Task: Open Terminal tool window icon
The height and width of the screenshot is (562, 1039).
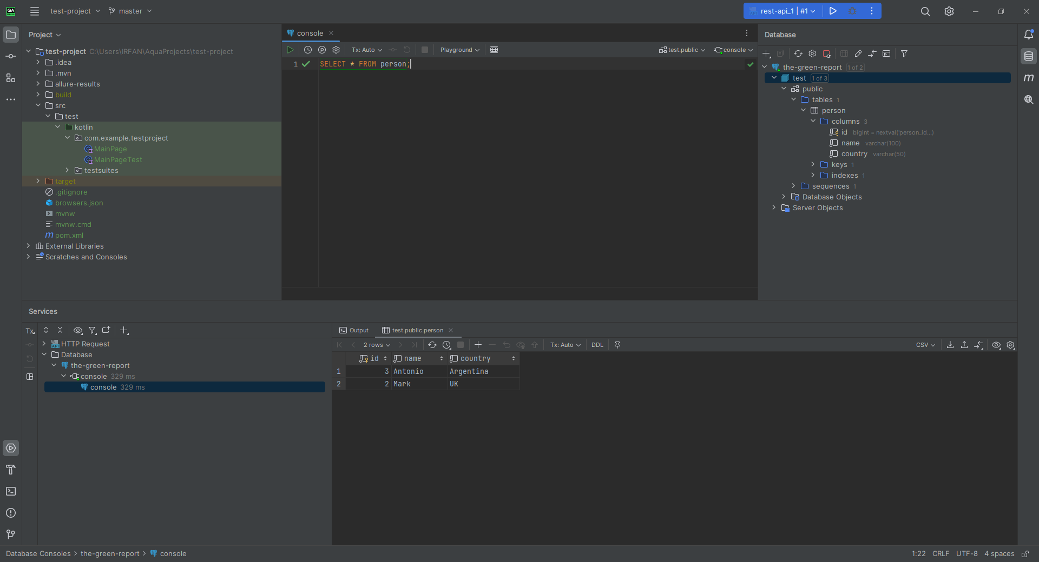Action: pos(11,491)
